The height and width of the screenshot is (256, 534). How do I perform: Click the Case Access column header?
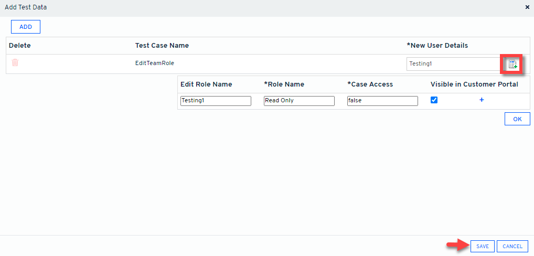point(370,84)
